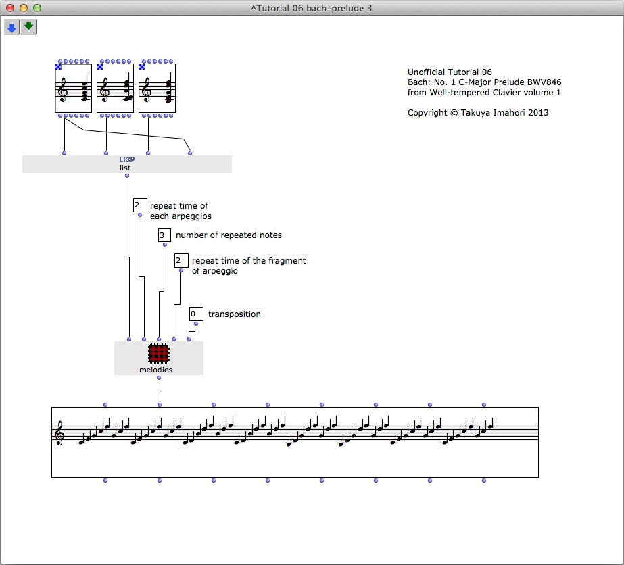Select the 'number of repeated notes' value box

coord(164,235)
